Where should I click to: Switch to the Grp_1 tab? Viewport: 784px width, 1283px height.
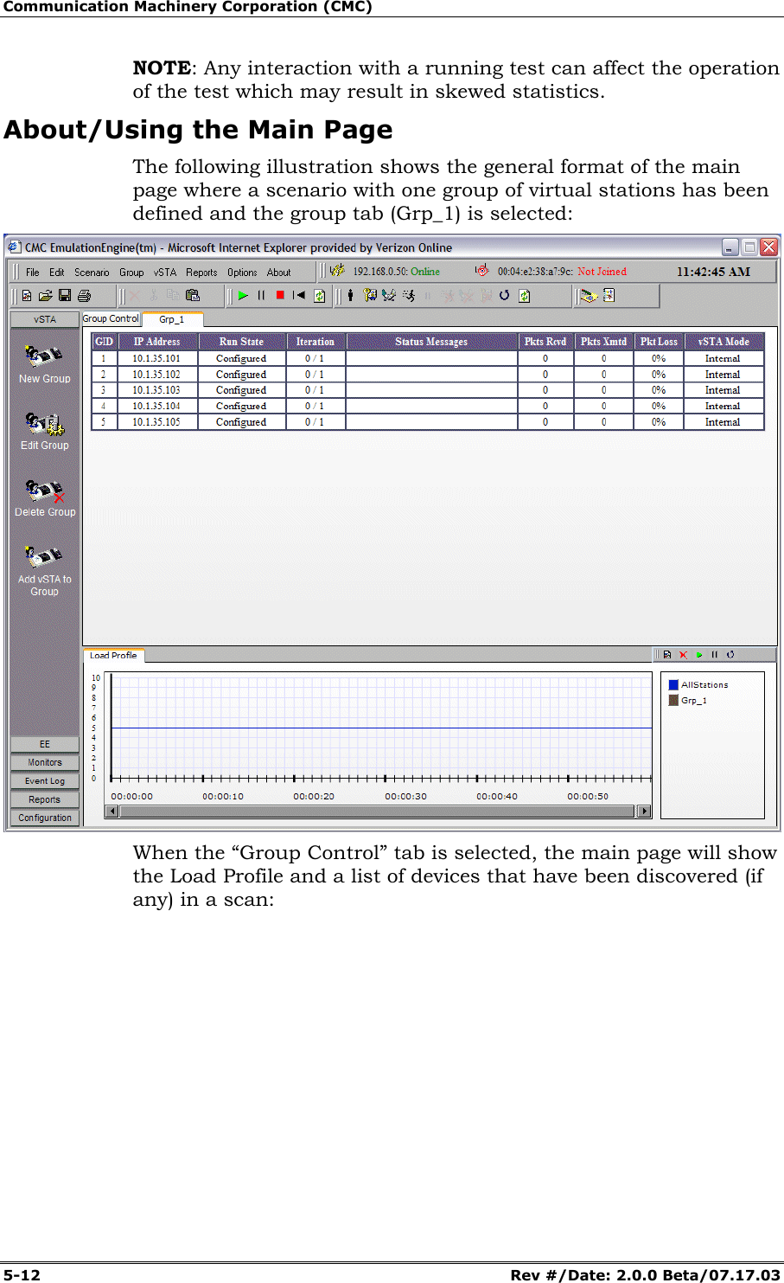coord(172,319)
